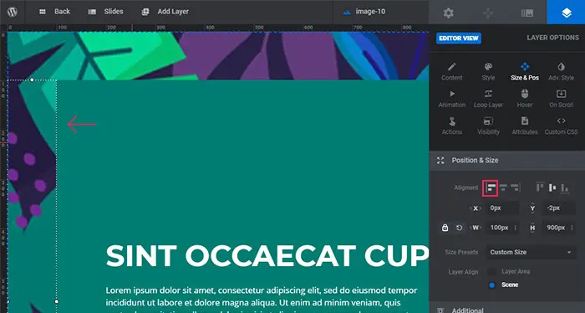Toggle the aspect ratio lock icon
The image size is (585, 313).
coord(445,228)
